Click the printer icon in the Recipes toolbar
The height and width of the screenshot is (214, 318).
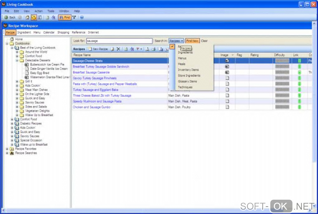[x=153, y=49]
